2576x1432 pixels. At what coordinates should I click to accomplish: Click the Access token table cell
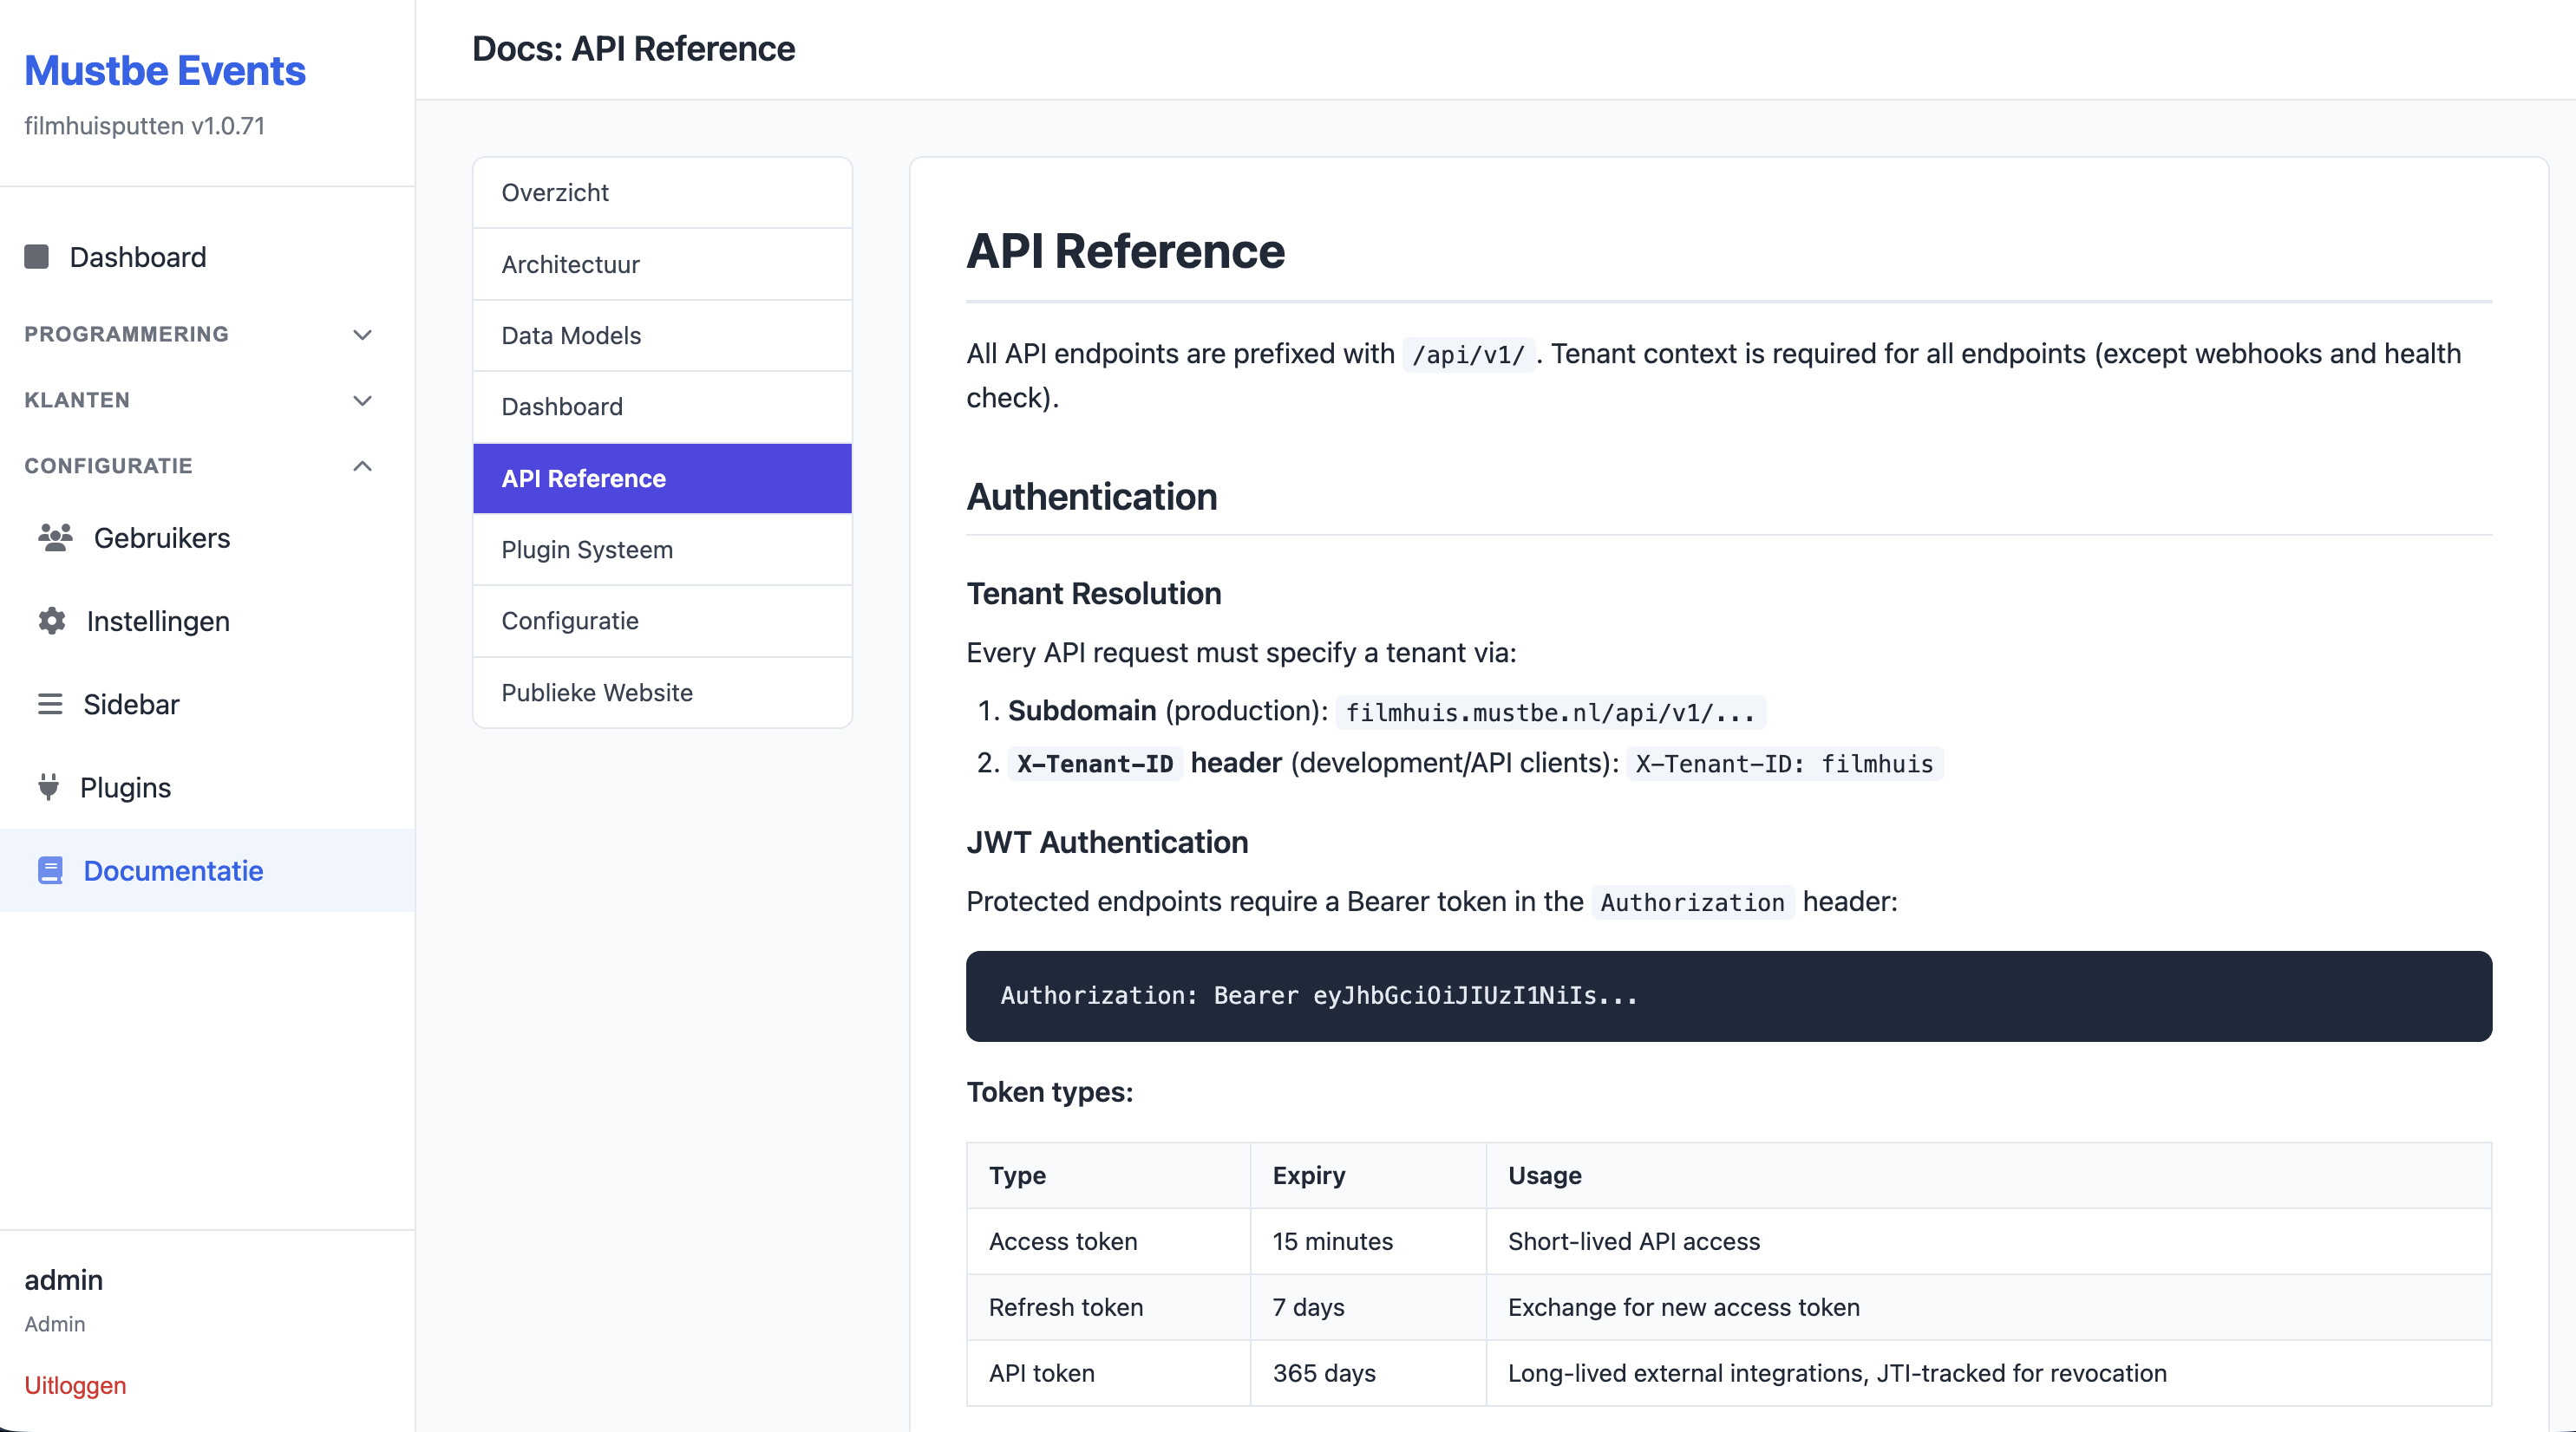(1108, 1241)
